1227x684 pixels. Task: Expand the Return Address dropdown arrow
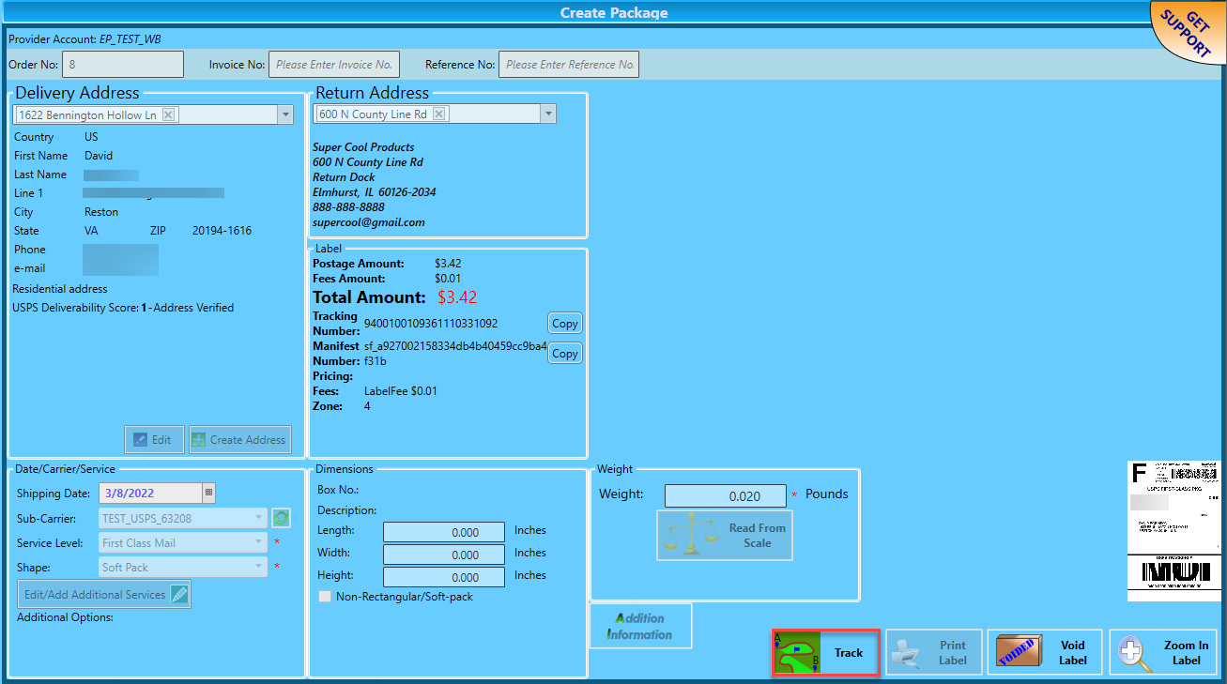click(x=548, y=114)
